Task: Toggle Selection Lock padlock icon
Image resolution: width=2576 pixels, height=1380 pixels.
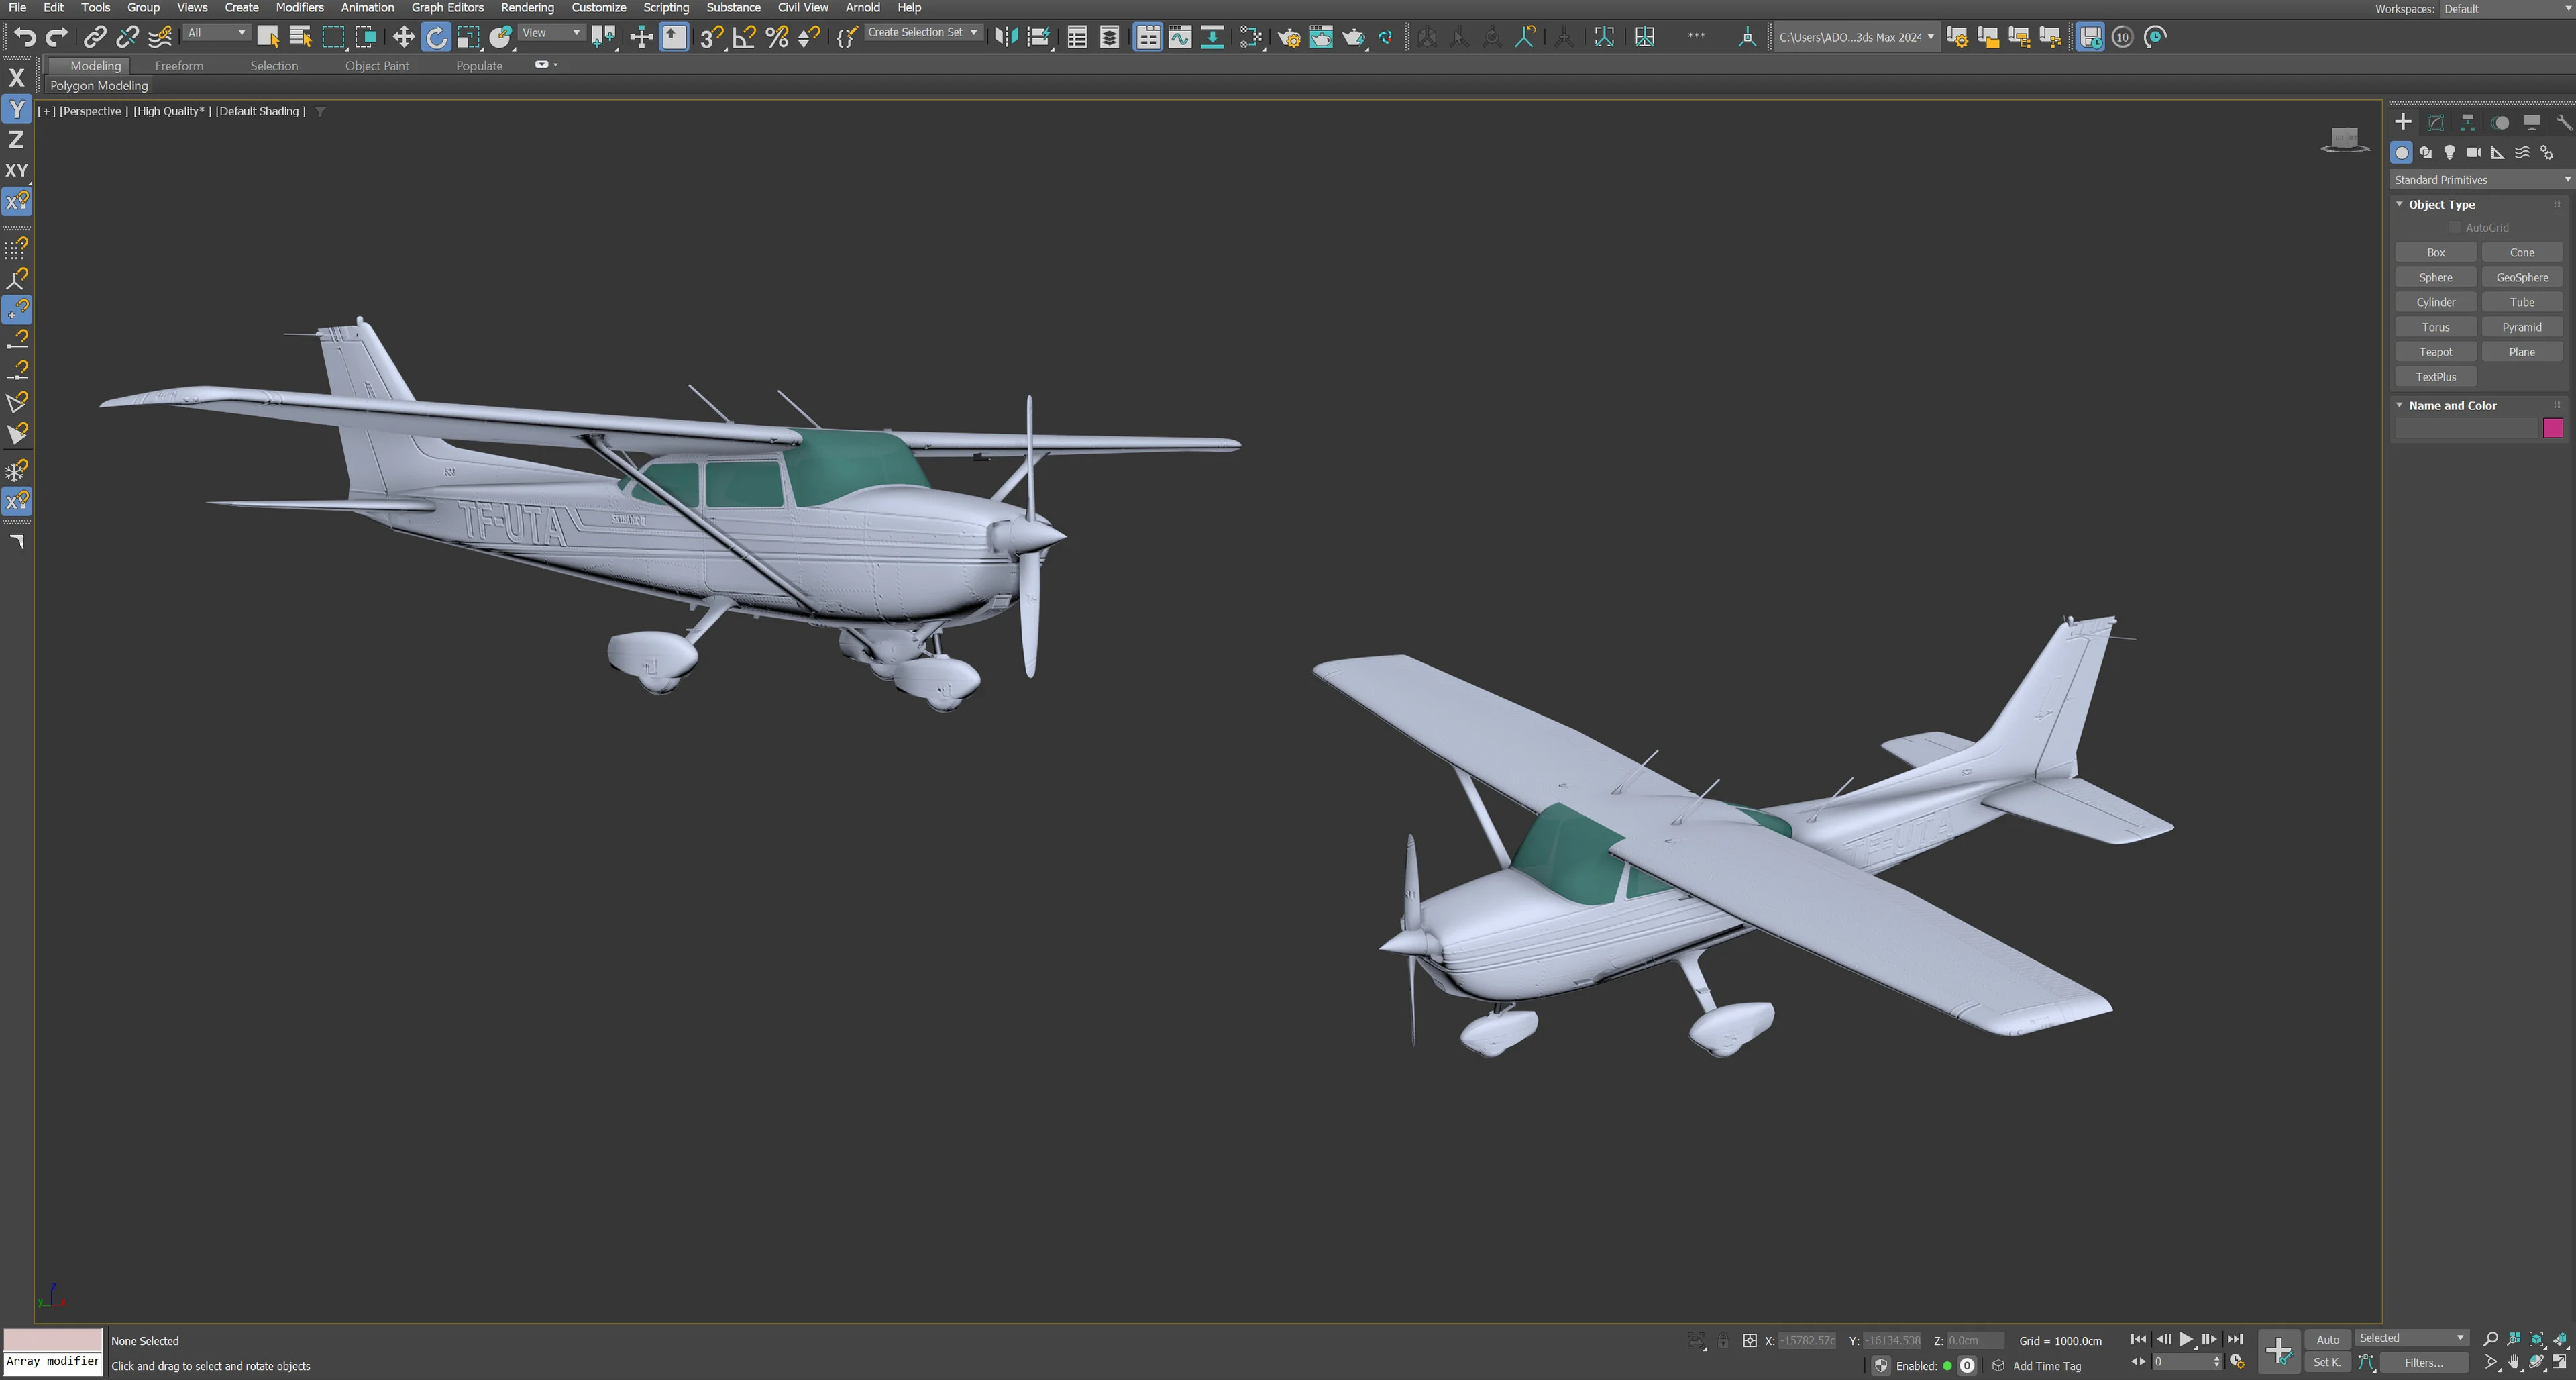Action: (x=1723, y=1340)
